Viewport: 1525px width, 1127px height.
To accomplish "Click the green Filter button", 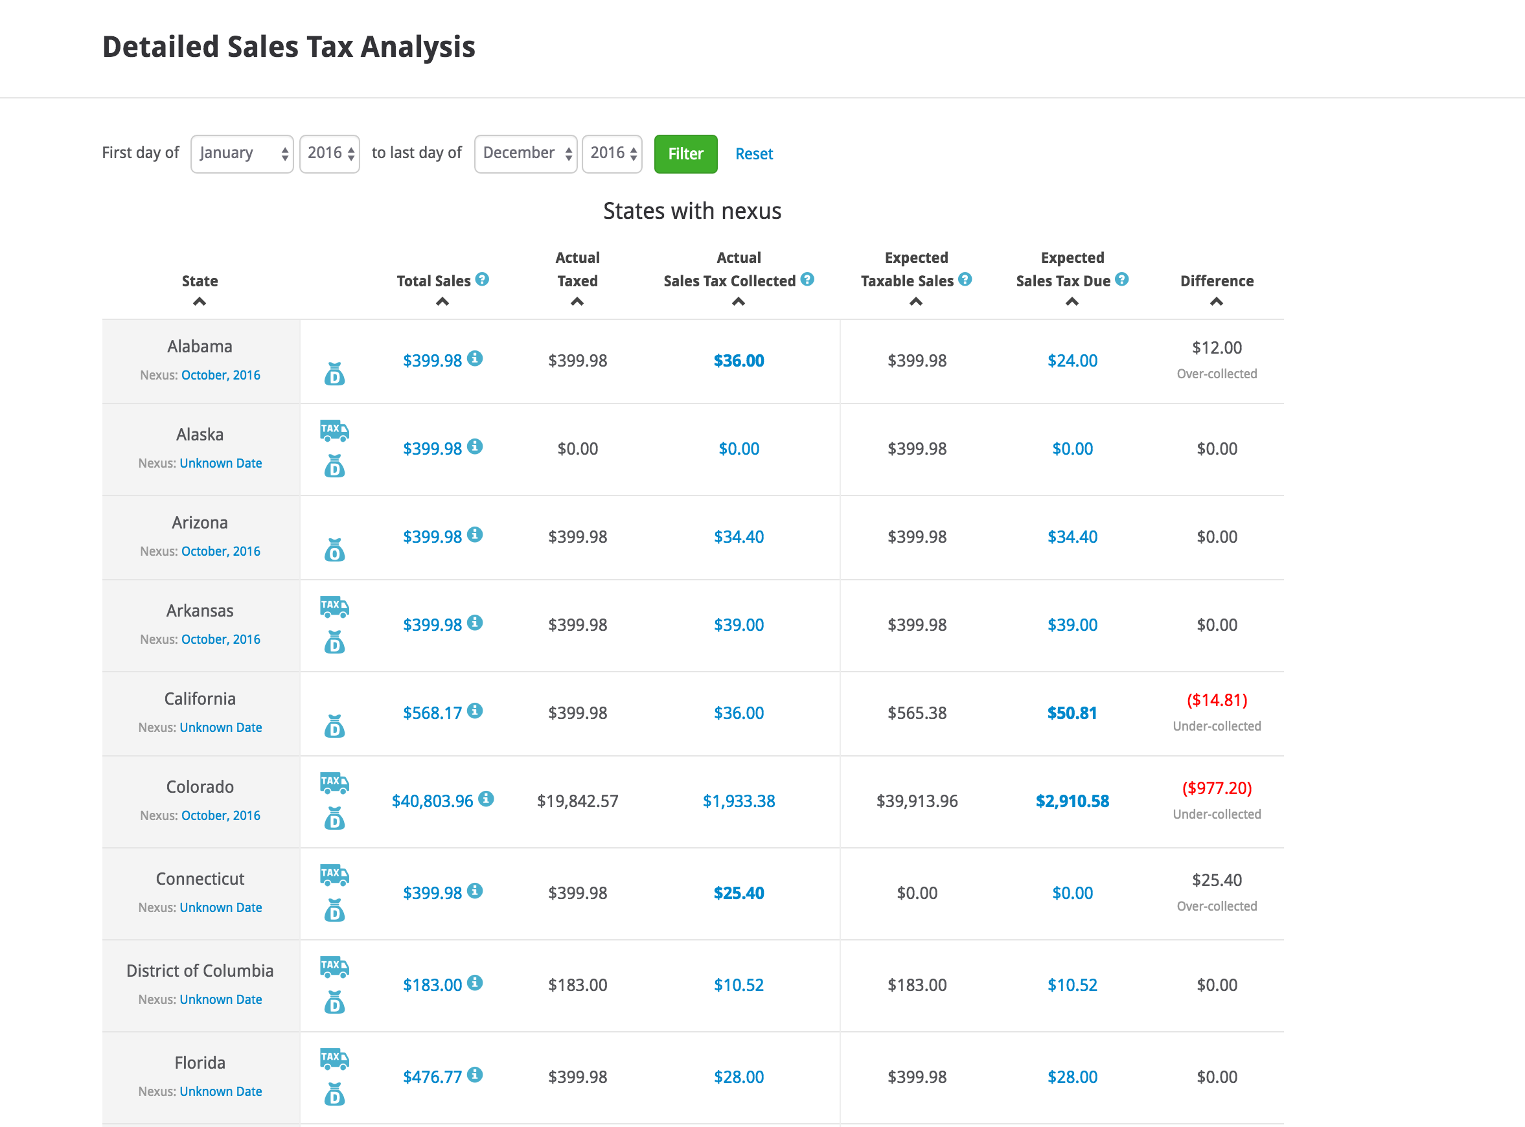I will (x=685, y=154).
